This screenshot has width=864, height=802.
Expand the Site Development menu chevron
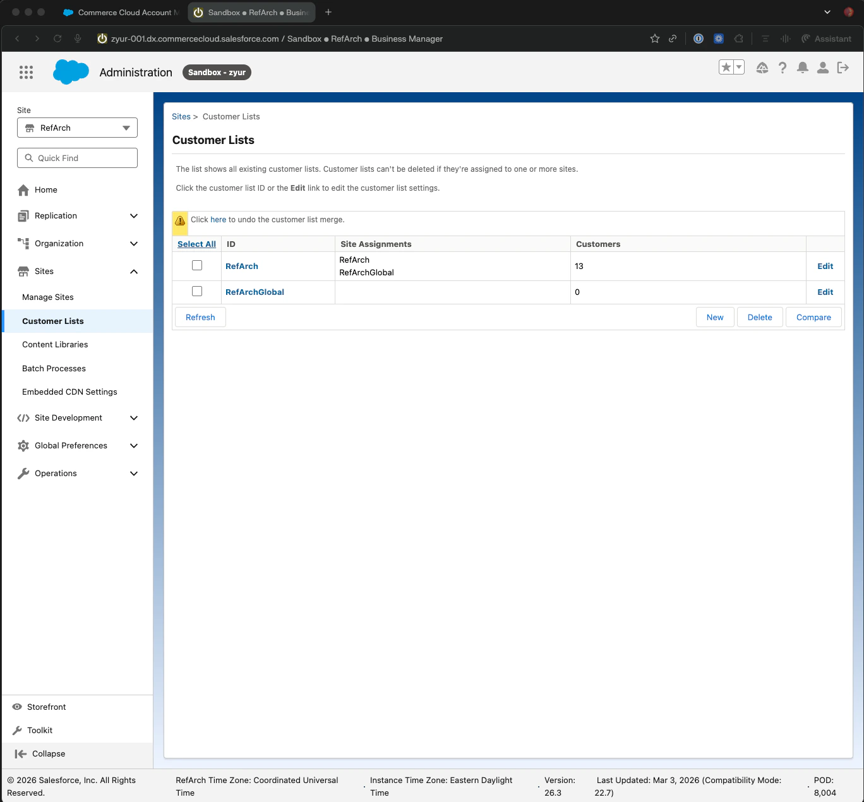[134, 418]
